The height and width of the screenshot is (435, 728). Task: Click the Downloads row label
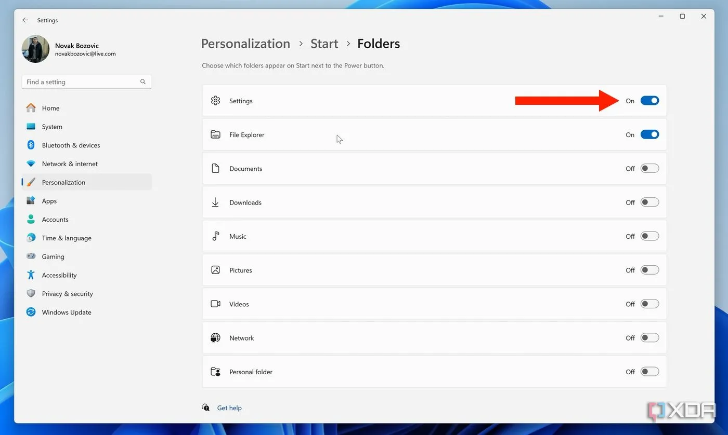tap(245, 202)
